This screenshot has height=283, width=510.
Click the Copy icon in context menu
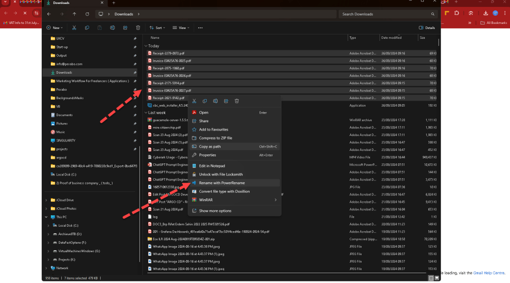coord(205,101)
